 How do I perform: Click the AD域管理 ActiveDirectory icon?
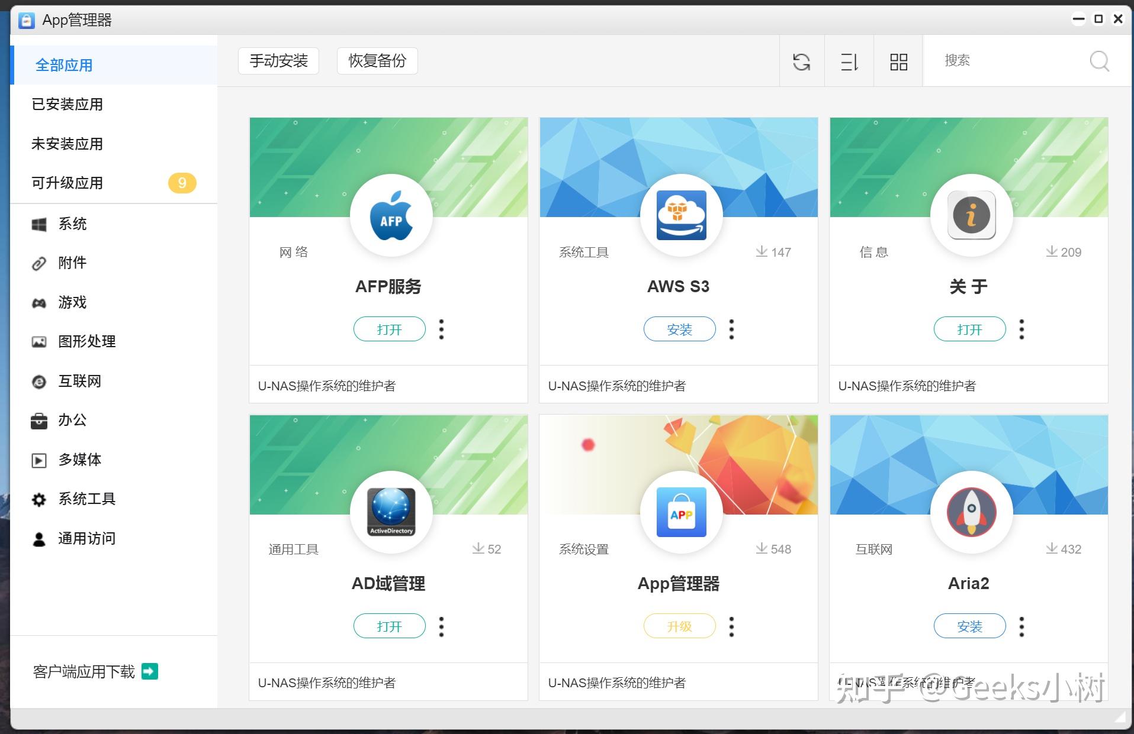[391, 512]
